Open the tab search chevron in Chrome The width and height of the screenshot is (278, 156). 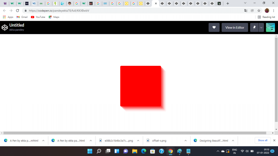tap(245, 3)
